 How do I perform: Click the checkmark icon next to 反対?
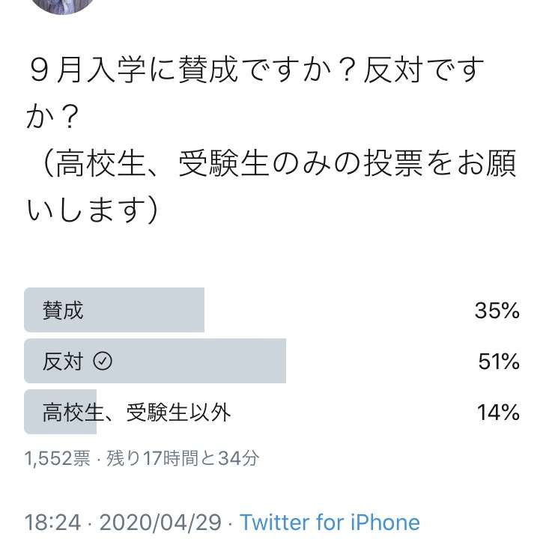[103, 361]
